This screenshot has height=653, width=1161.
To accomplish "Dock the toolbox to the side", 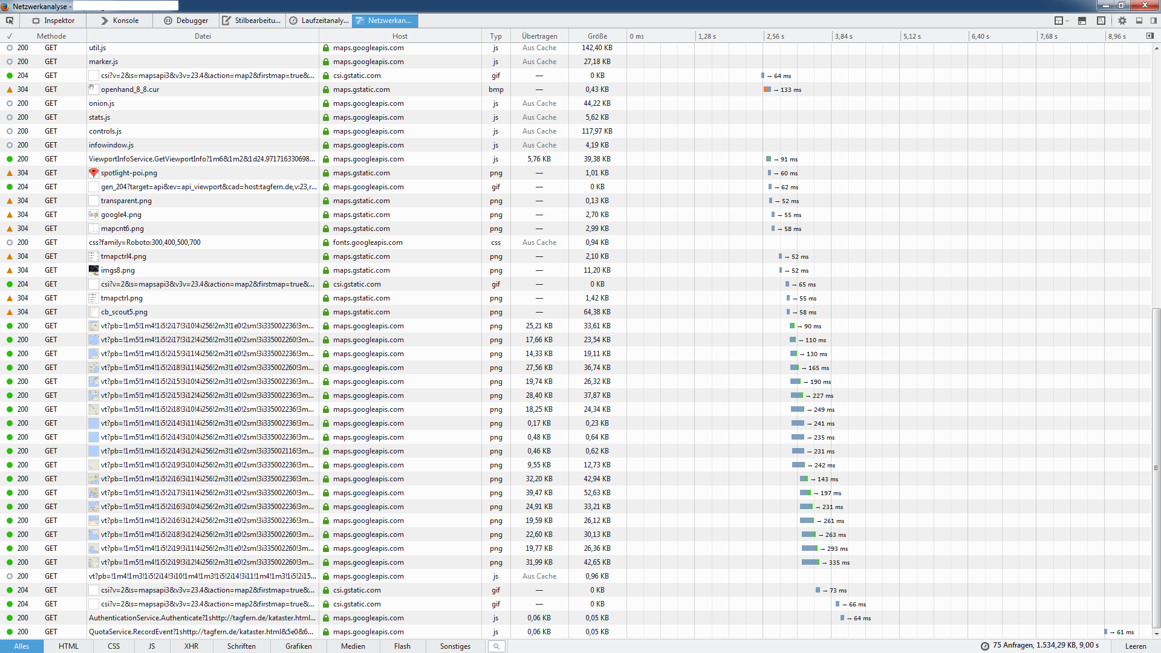I will click(x=1153, y=21).
